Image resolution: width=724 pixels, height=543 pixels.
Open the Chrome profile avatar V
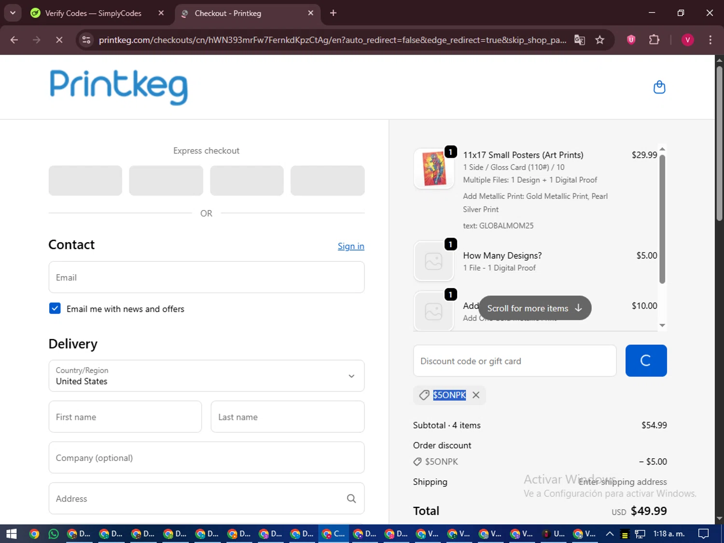click(687, 40)
